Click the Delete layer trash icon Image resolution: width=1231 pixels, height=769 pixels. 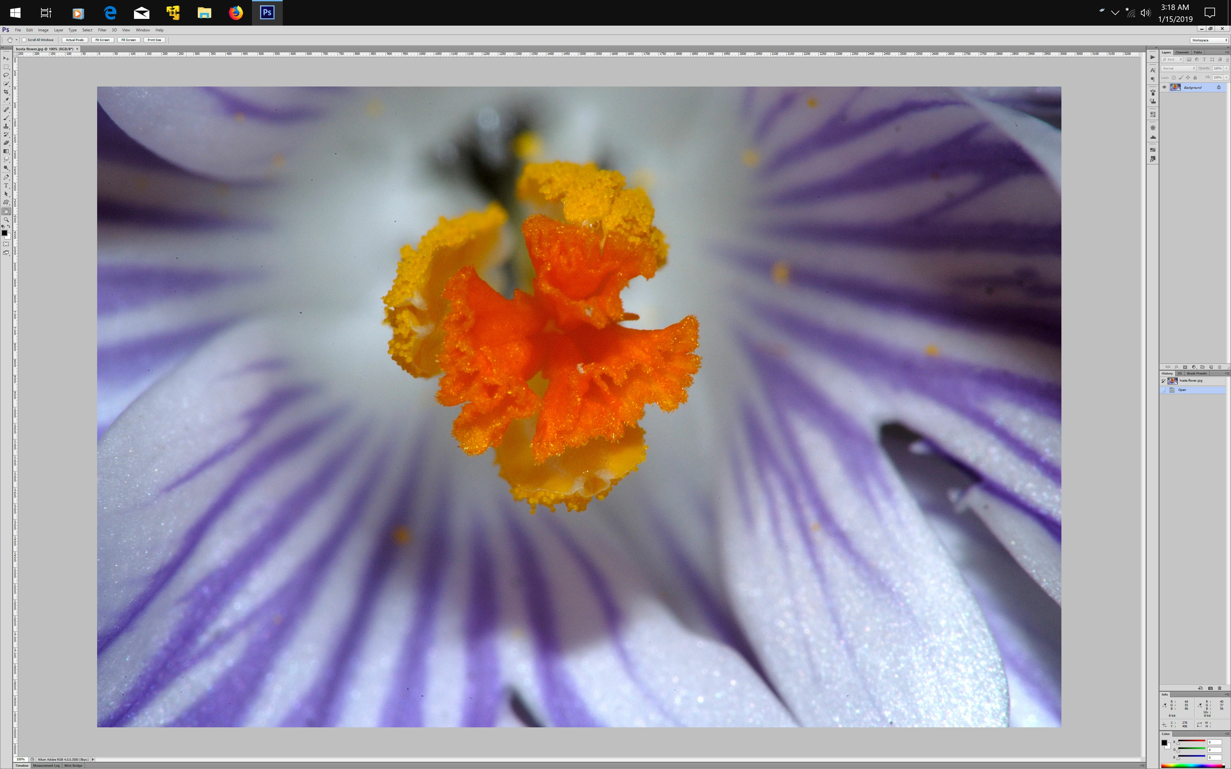pos(1219,367)
